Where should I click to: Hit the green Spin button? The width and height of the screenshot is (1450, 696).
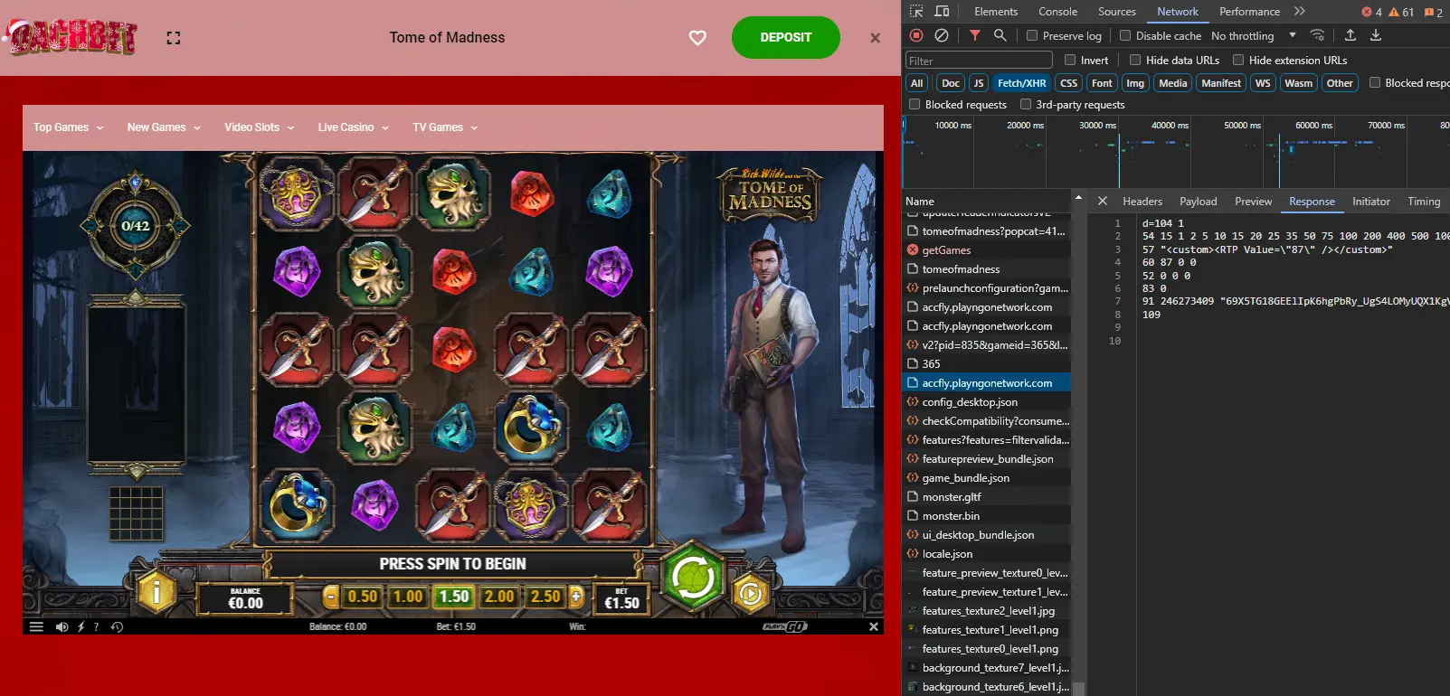(x=693, y=576)
